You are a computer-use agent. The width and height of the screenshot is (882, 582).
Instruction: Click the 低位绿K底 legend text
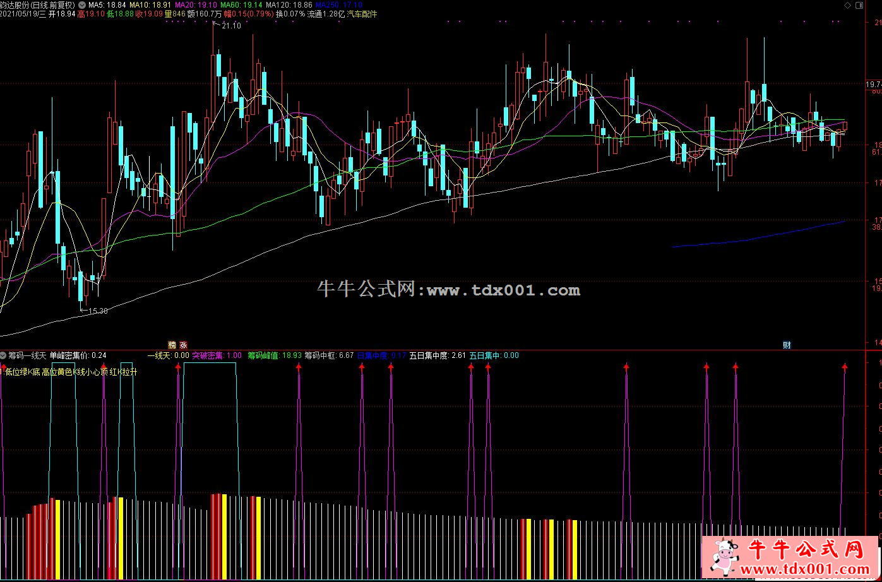21,372
